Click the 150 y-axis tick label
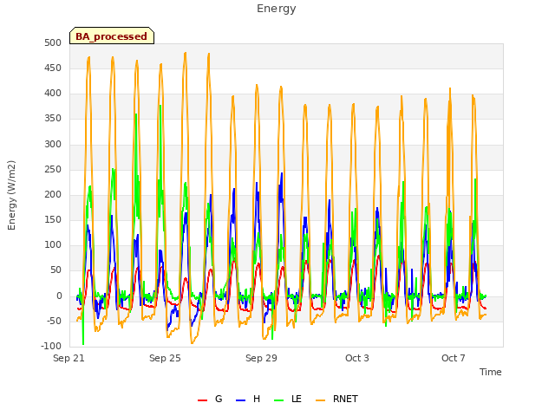Image resolution: width=555 pixels, height=416 pixels. 53,219
